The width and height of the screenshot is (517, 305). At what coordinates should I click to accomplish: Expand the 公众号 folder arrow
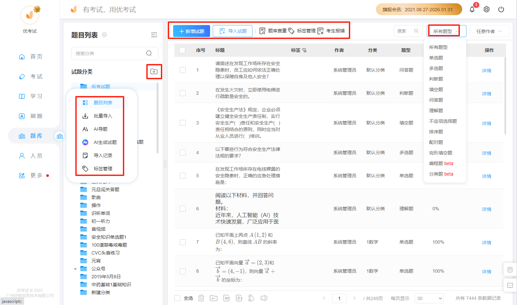click(x=75, y=269)
